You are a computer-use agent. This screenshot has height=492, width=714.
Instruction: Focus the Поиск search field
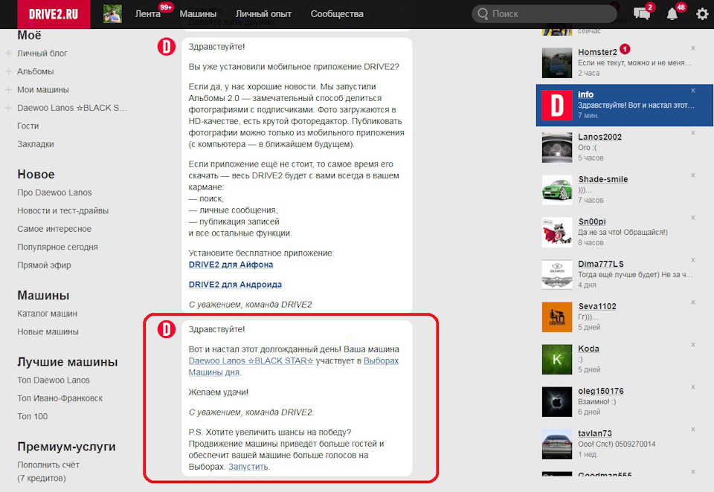coord(544,14)
